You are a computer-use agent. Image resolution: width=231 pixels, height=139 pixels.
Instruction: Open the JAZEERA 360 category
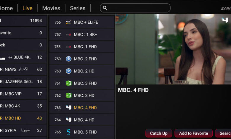coord(23,82)
